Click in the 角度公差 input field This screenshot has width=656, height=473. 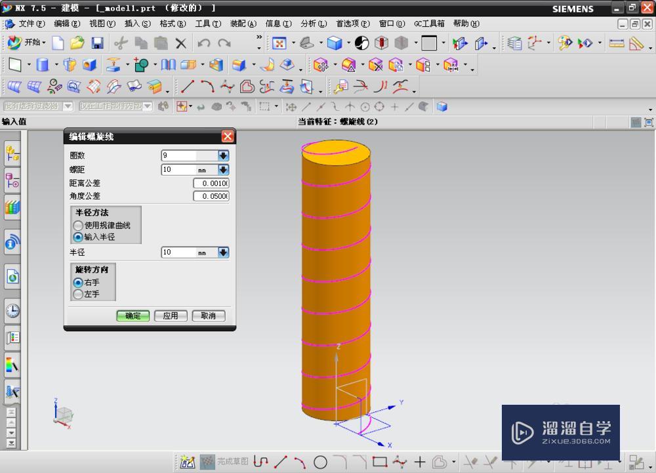(x=211, y=196)
